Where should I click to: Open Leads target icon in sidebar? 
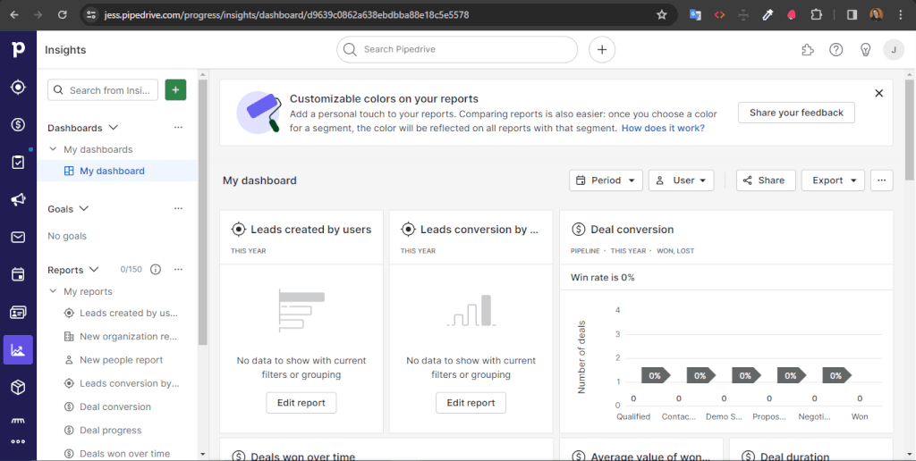coord(18,87)
